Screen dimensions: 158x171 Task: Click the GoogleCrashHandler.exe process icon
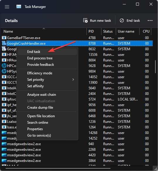4,43
